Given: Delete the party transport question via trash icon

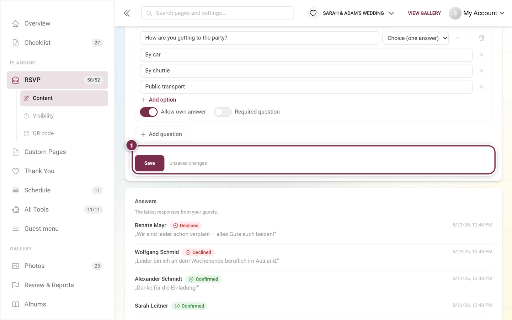Looking at the screenshot, I should click(x=482, y=38).
